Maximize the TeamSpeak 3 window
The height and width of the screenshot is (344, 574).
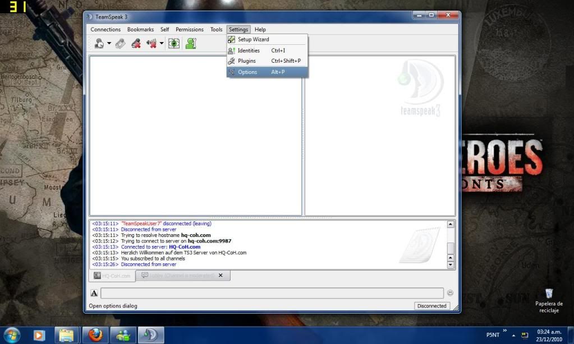point(431,15)
